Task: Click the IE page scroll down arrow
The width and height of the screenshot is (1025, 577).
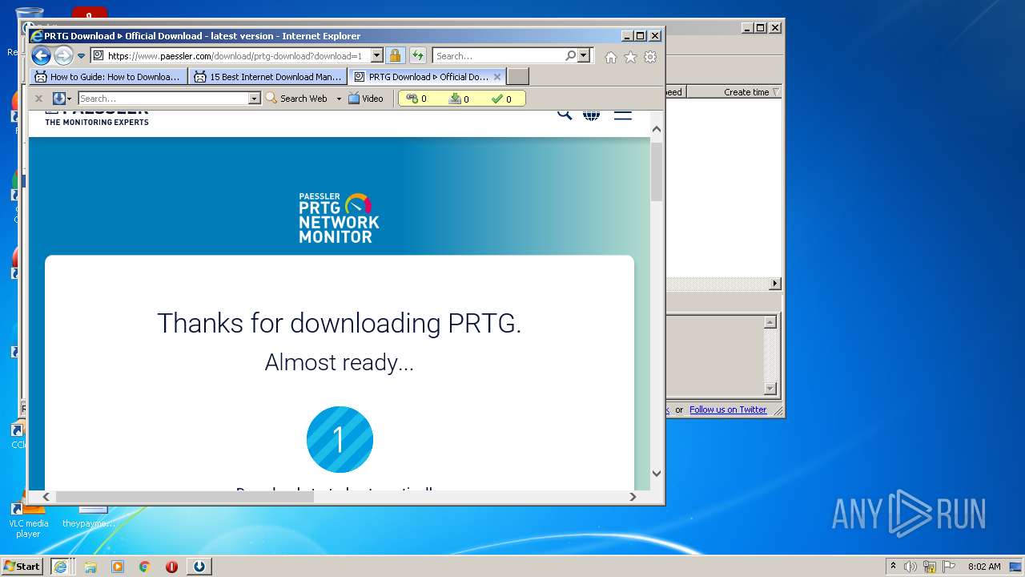Action: click(657, 473)
